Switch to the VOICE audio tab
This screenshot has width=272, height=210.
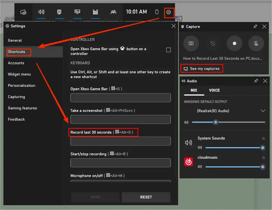coord(214,90)
